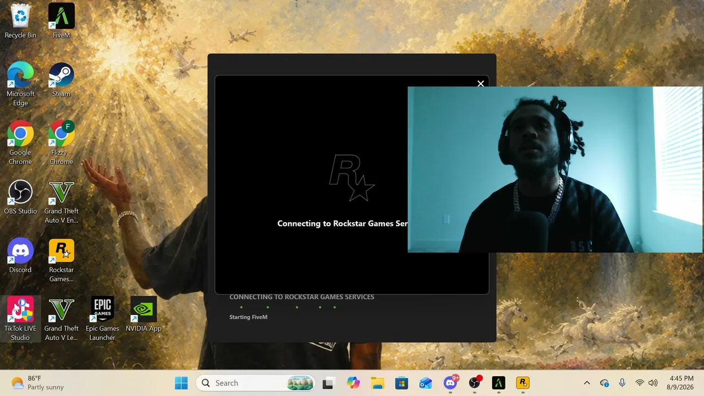Switch to Discord in the taskbar
Viewport: 704px width, 396px height.
[x=450, y=383]
